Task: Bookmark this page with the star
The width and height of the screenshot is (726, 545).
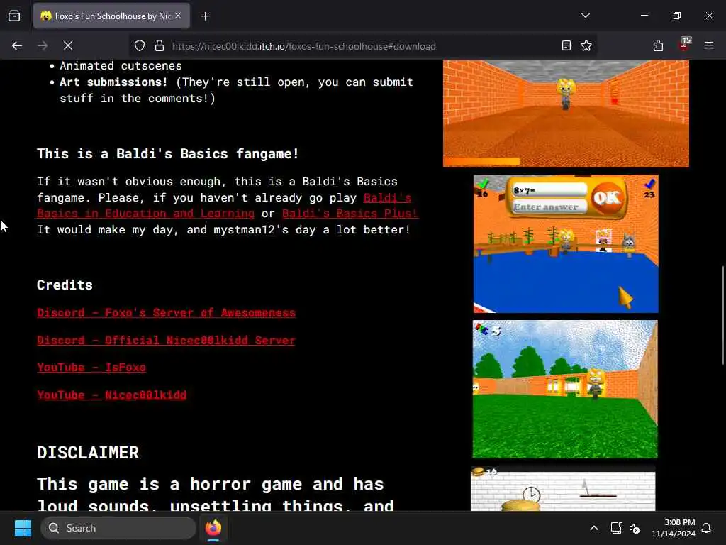Action: (586, 45)
